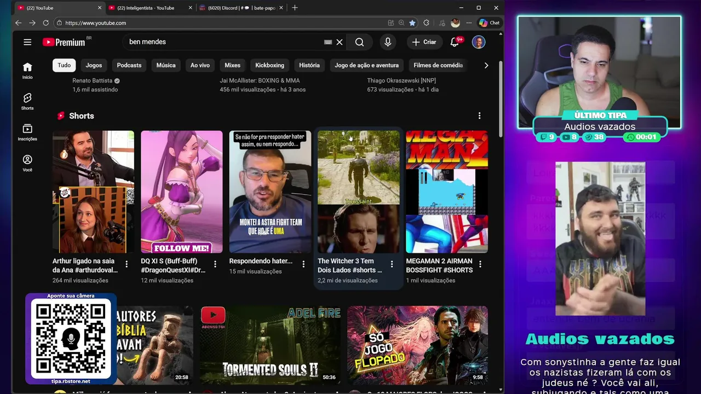Go forward with the browser forward arrow

click(32, 23)
